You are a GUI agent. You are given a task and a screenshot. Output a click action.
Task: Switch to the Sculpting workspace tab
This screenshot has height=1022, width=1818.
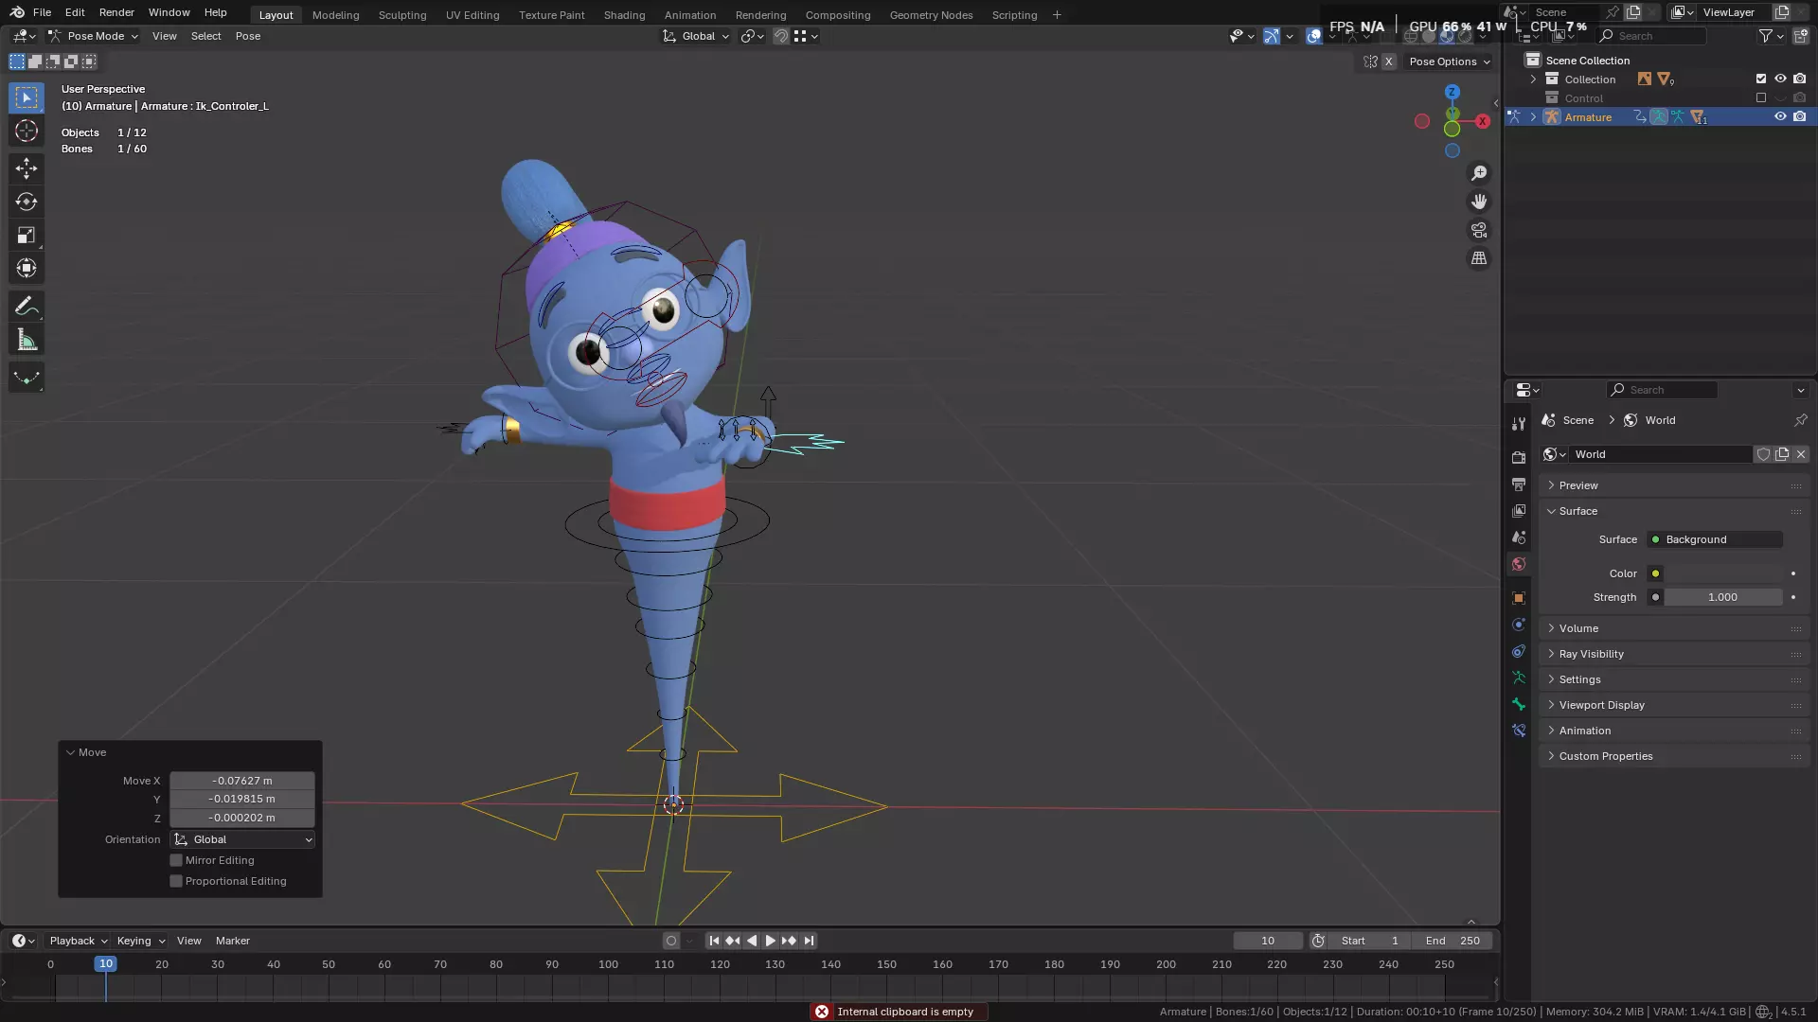402,15
